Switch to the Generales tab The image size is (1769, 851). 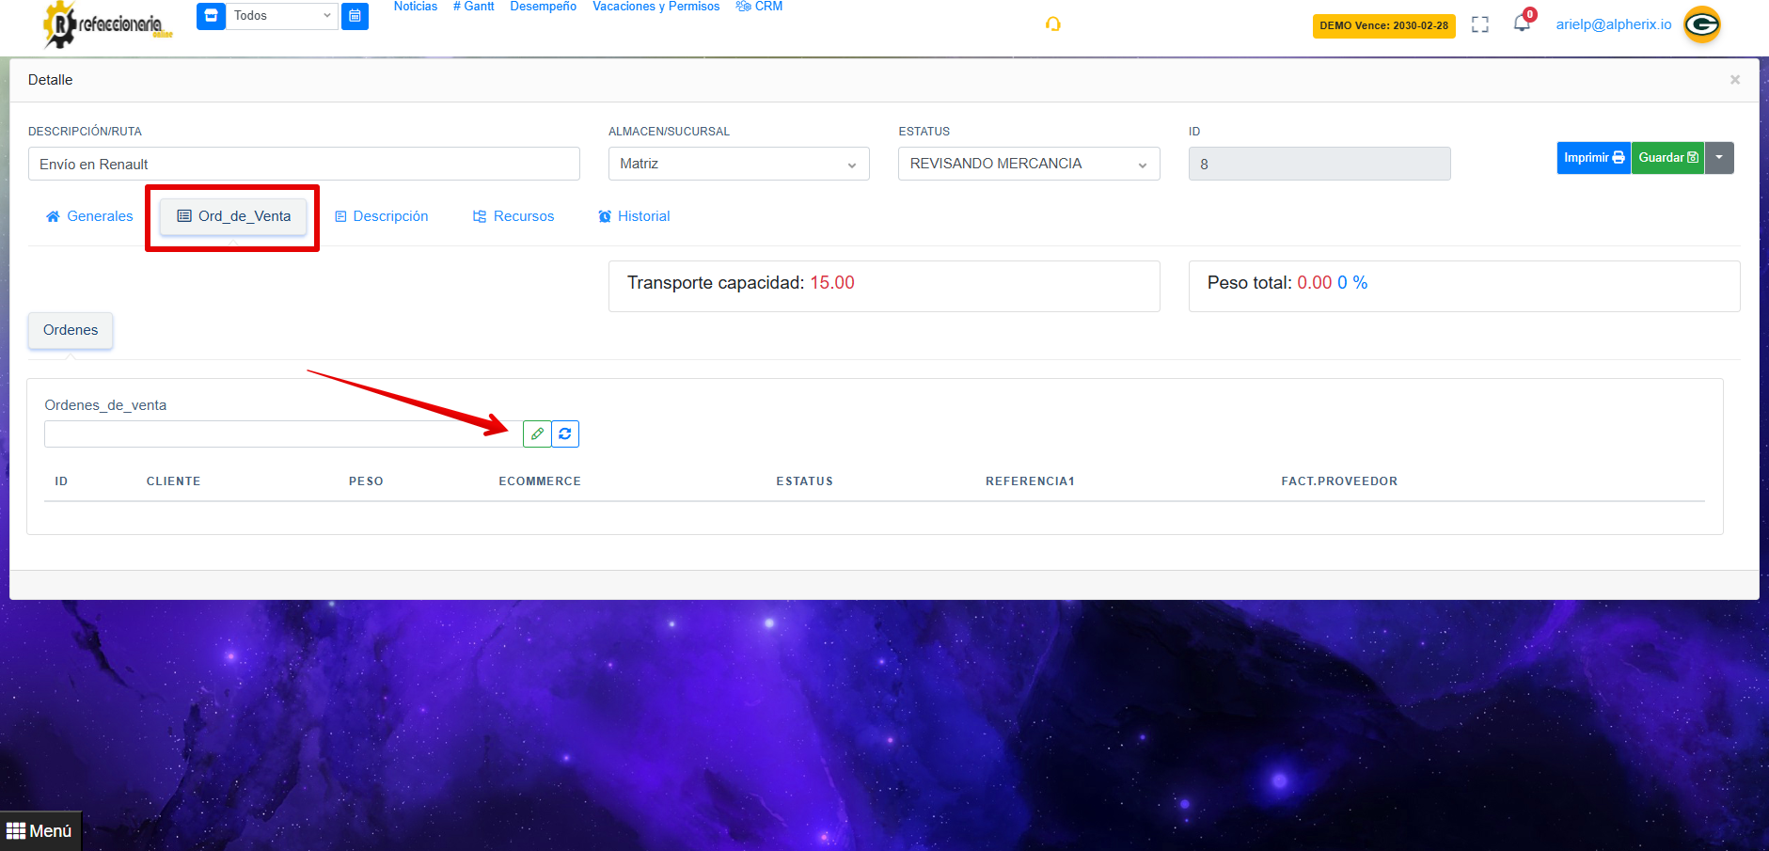pos(89,216)
